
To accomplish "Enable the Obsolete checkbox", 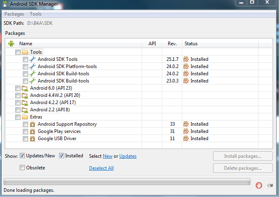I will [22, 168].
